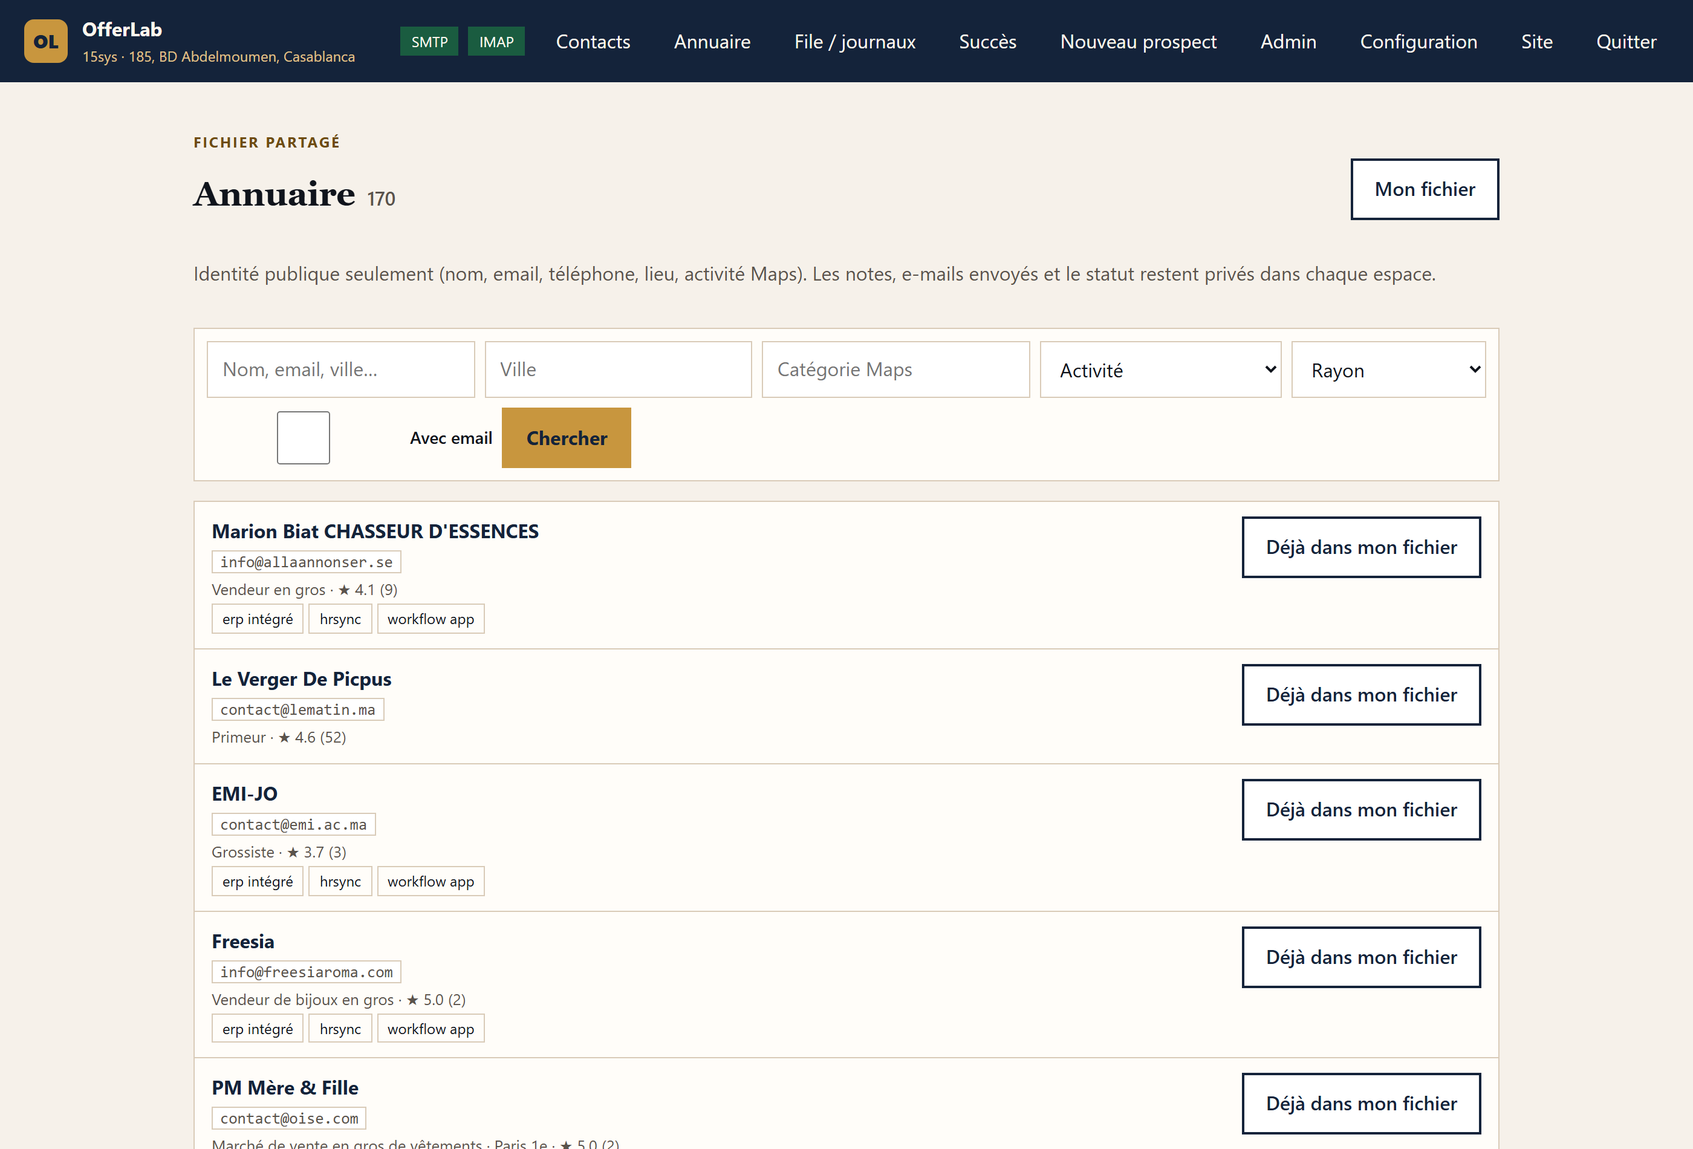Click the Vendeur en gros 4.1 rating line
1693x1149 pixels.
click(305, 590)
